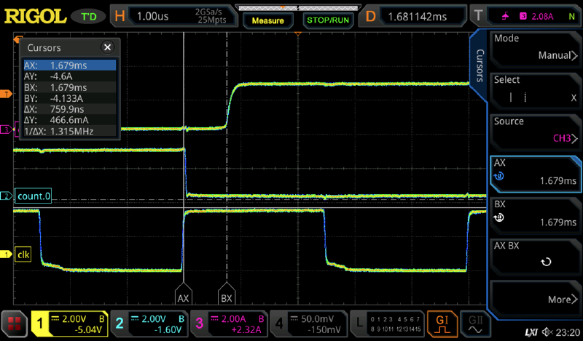
Task: Open the Measure menu
Action: [x=267, y=20]
